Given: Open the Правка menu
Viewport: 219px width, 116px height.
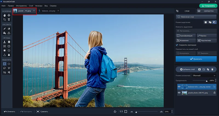Looking at the screenshot, I should pyautogui.click(x=11, y=6).
